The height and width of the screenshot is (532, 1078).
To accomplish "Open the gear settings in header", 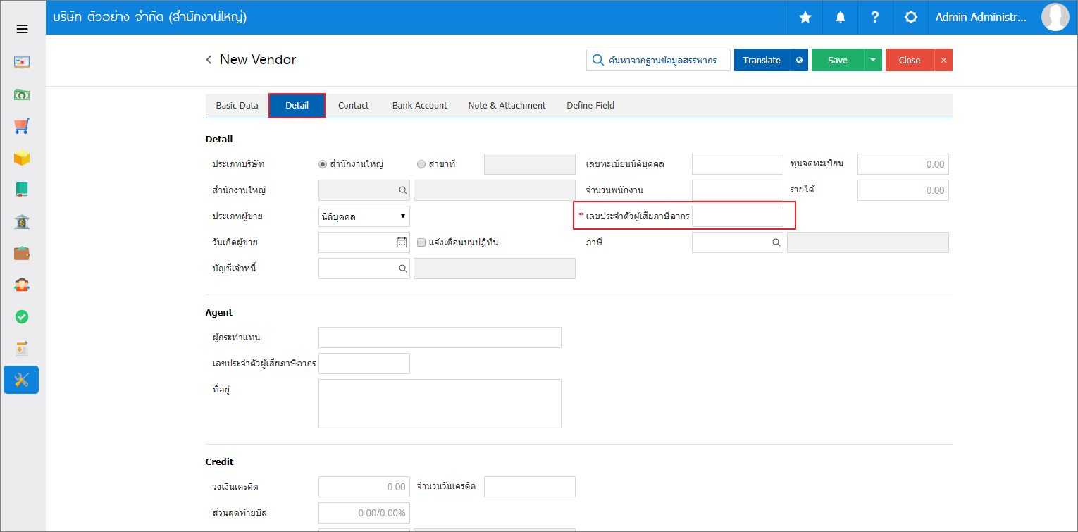I will pyautogui.click(x=910, y=18).
